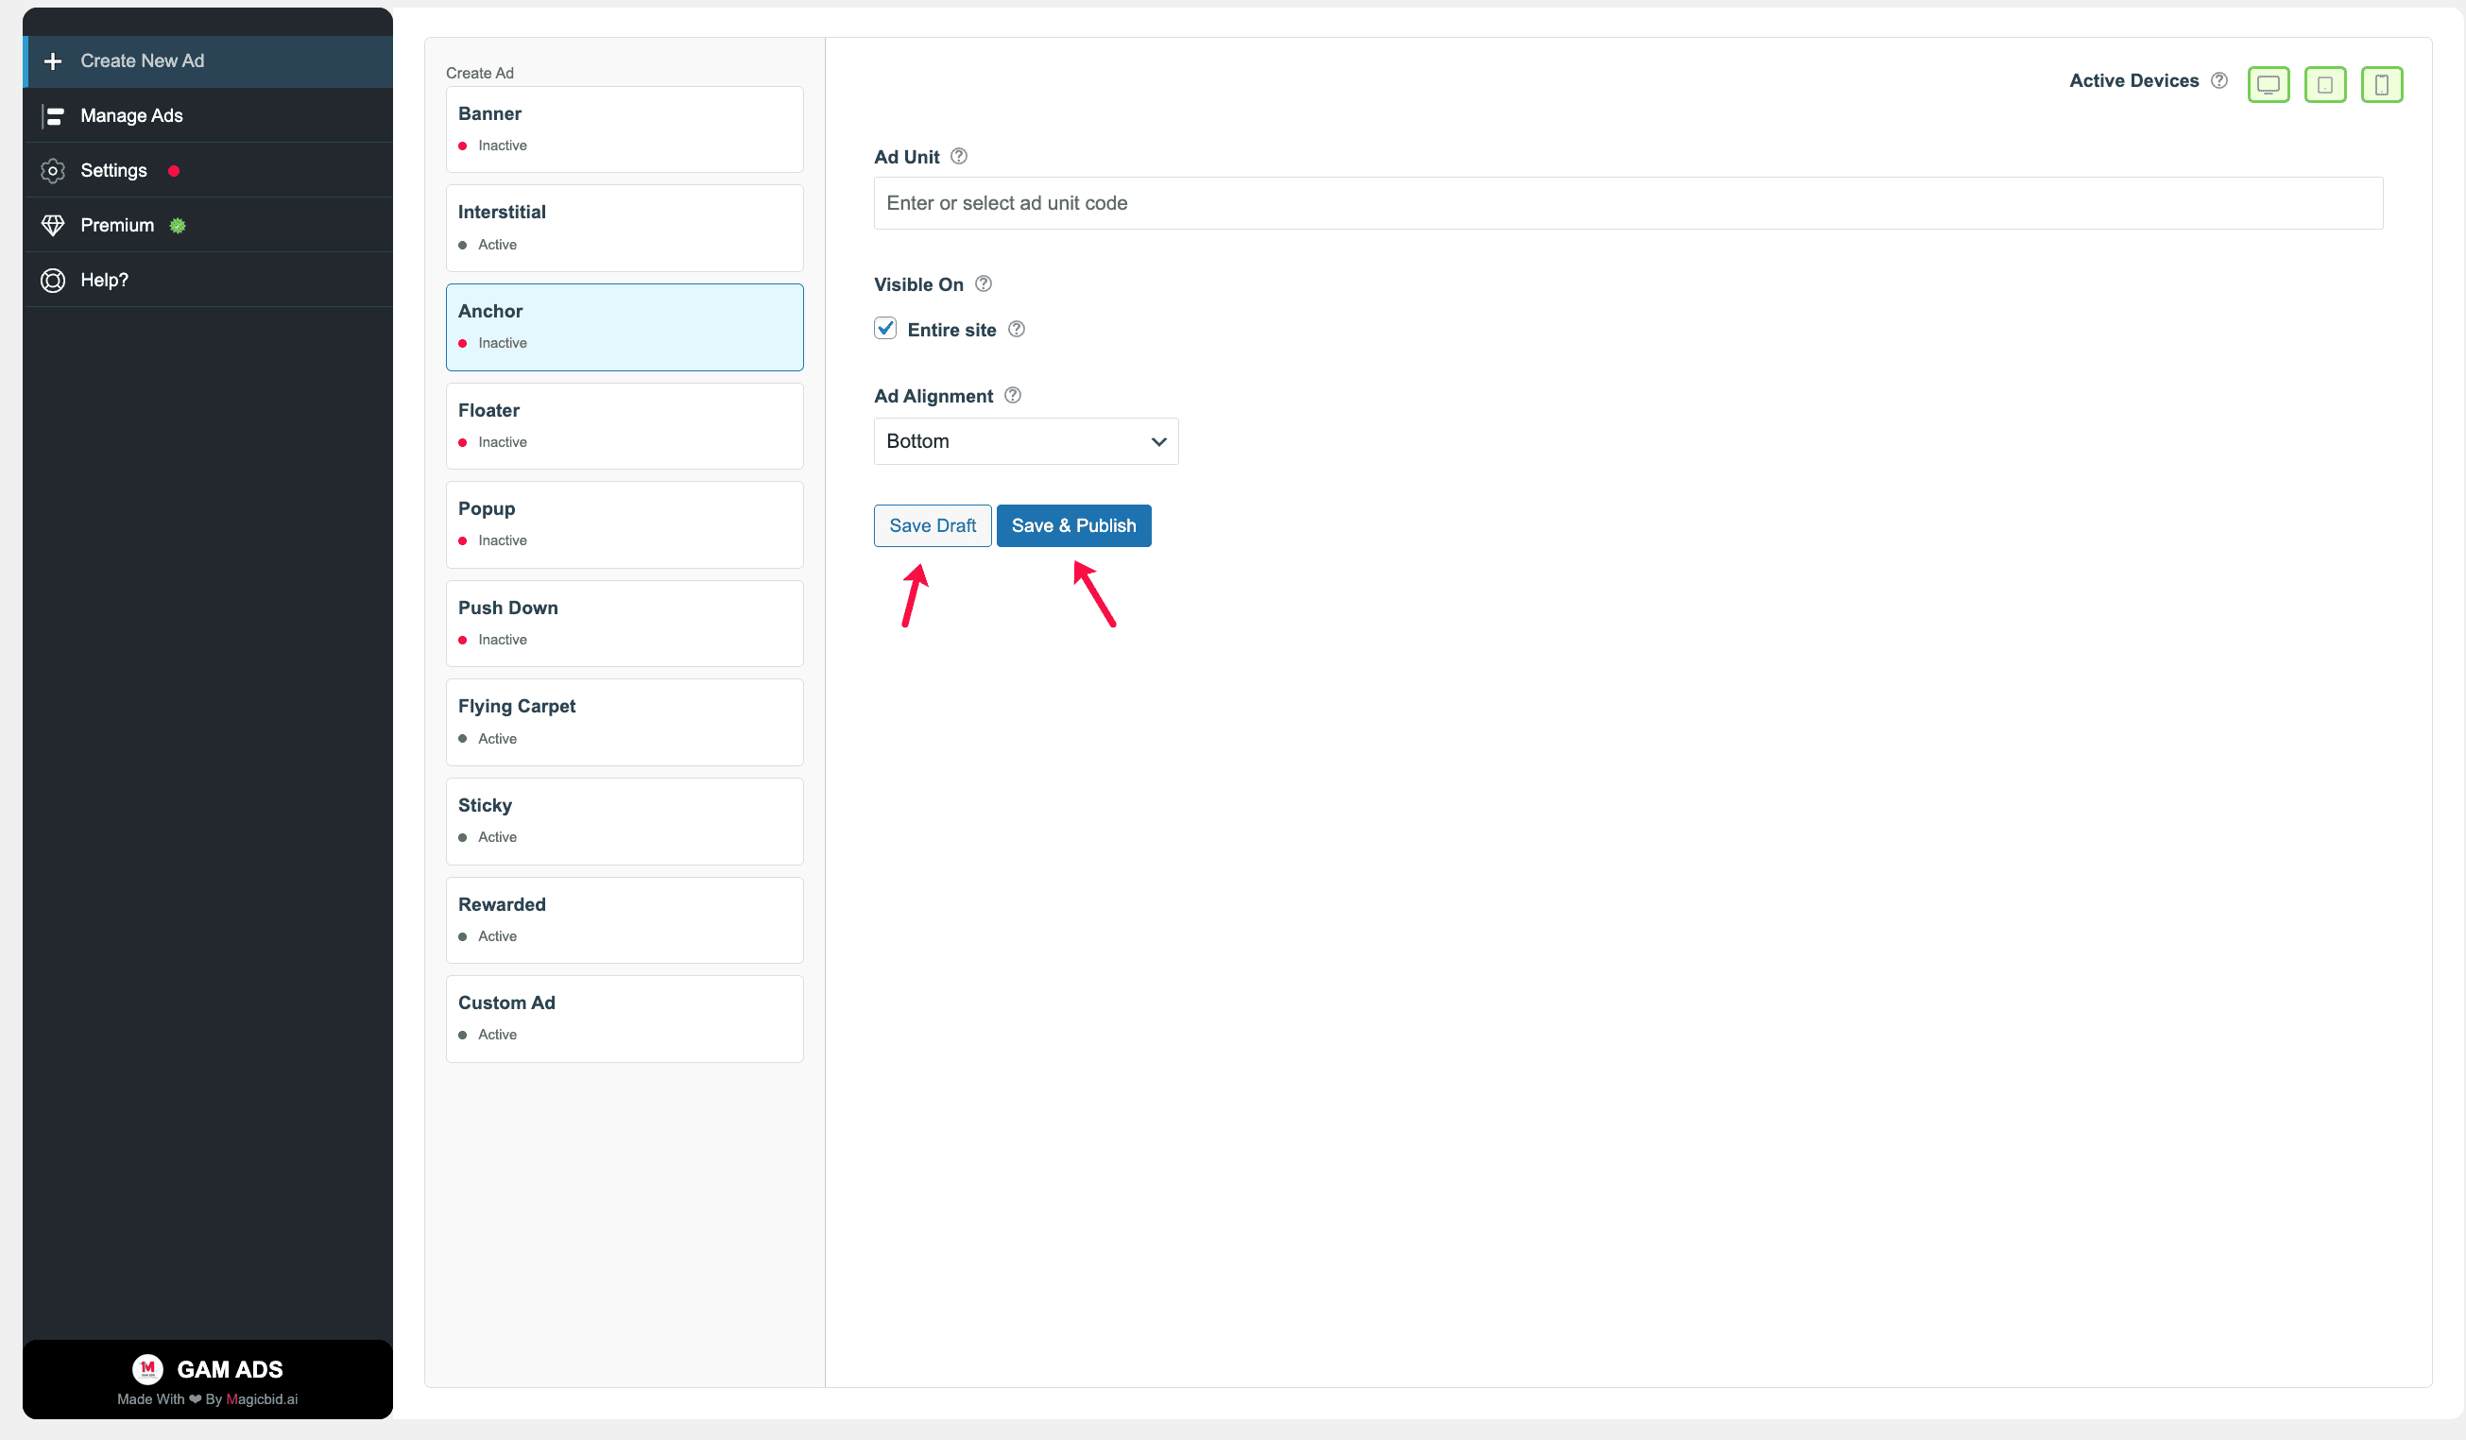Open Settings from the sidebar menu

coord(208,170)
